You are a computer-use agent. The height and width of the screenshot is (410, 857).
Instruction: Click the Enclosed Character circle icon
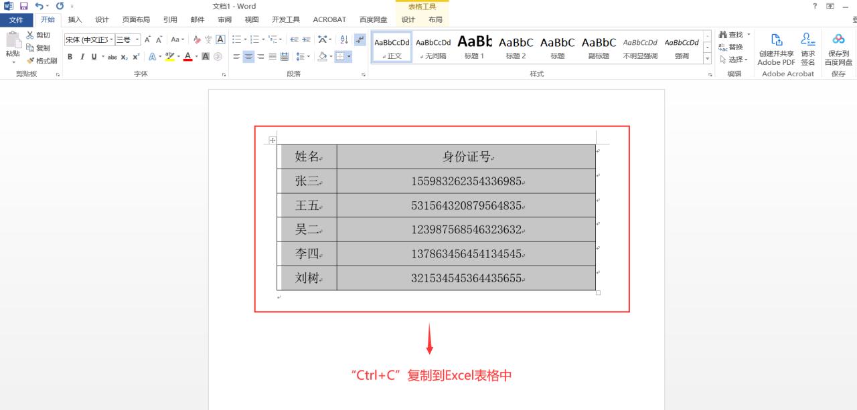point(218,57)
